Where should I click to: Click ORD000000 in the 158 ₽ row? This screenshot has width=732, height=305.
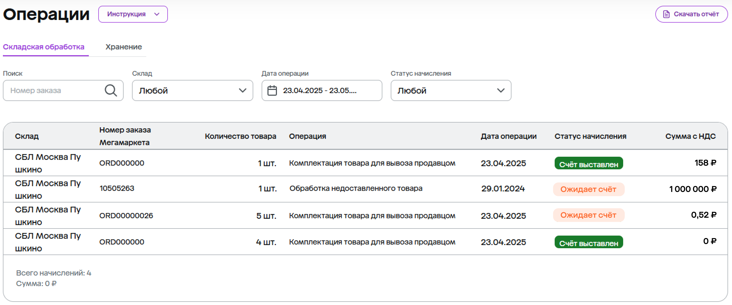[x=122, y=163]
